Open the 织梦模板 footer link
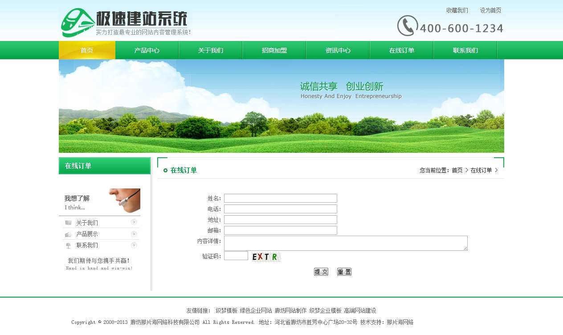Image resolution: width=563 pixels, height=335 pixels. (x=226, y=310)
